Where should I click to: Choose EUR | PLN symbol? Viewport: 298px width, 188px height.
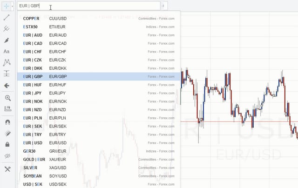click(x=99, y=118)
